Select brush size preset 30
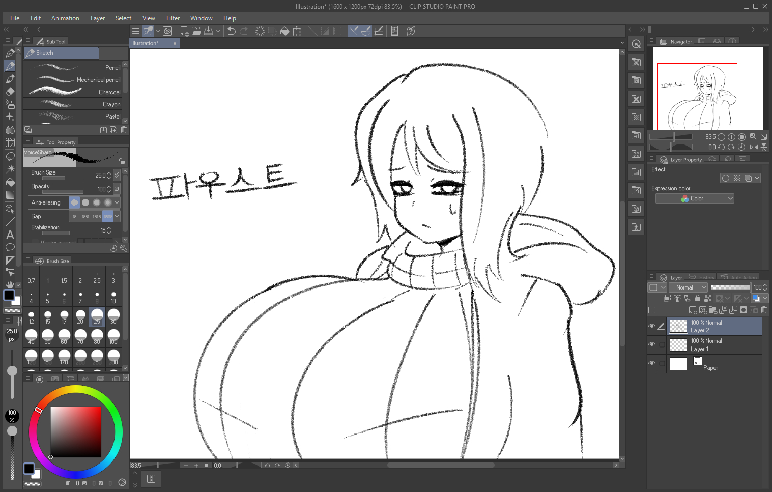The width and height of the screenshot is (772, 492). (x=113, y=316)
